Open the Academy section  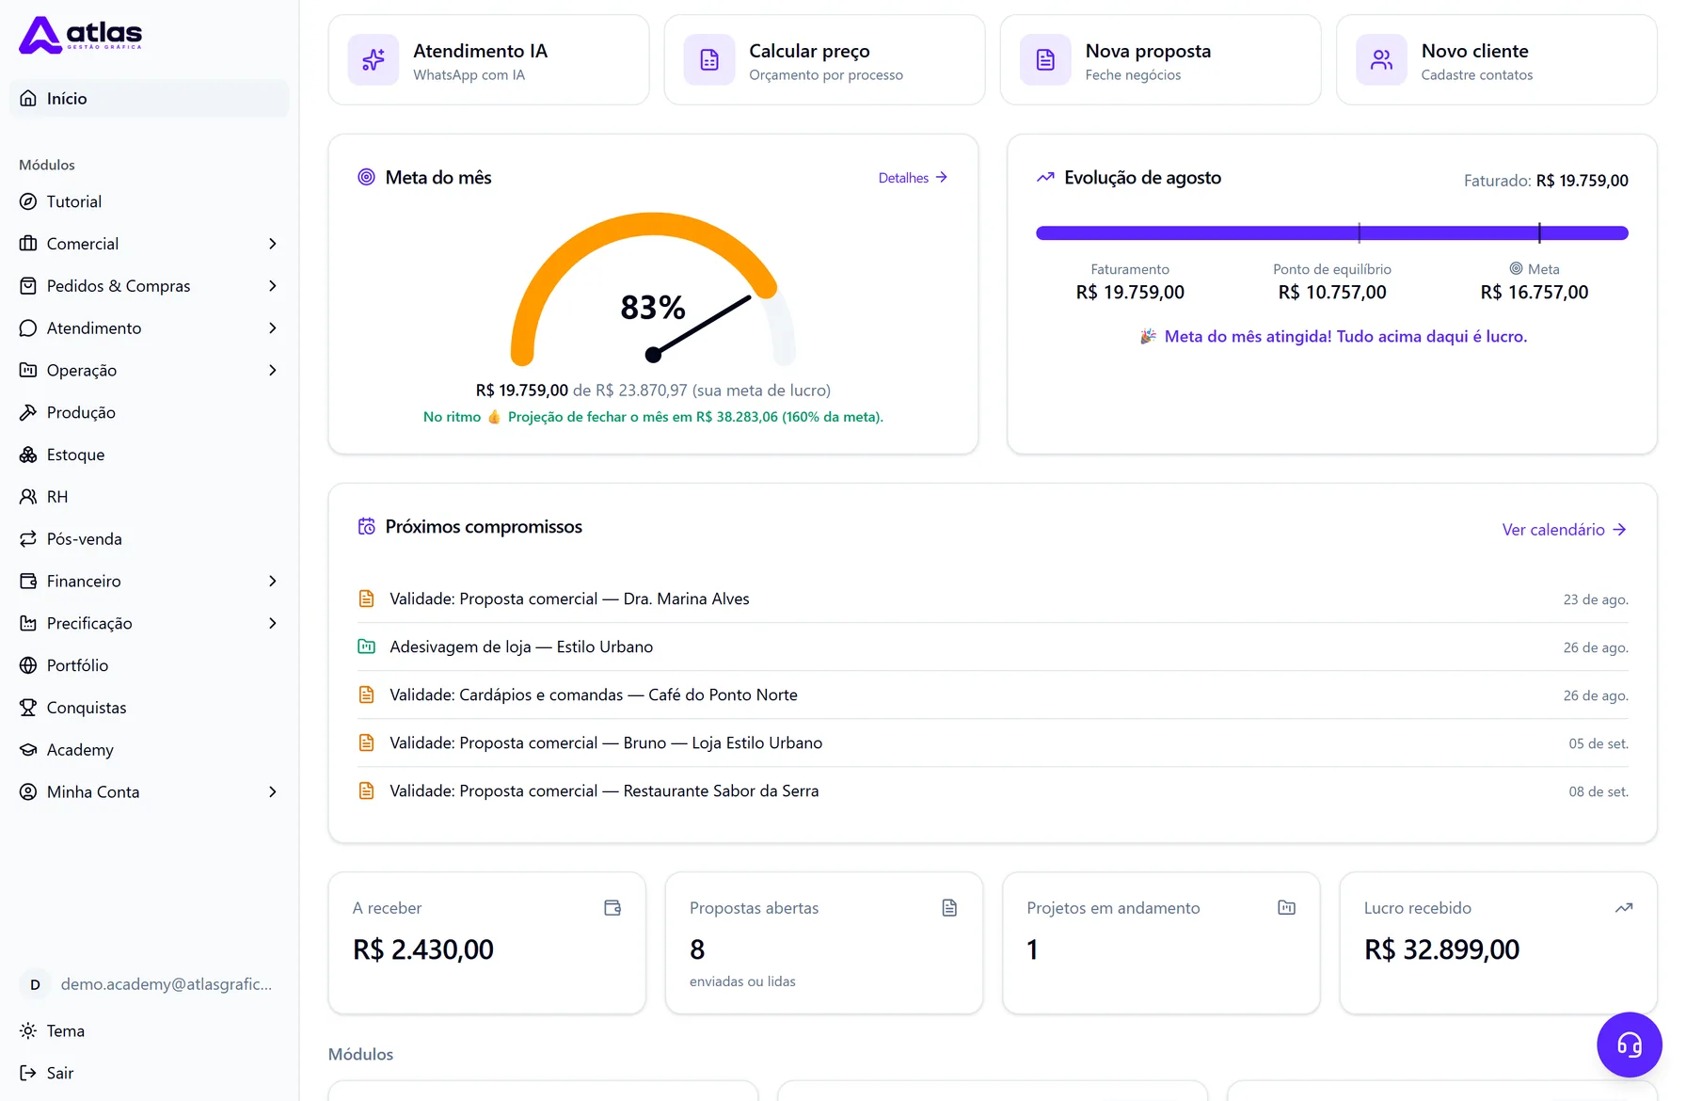pos(150,750)
